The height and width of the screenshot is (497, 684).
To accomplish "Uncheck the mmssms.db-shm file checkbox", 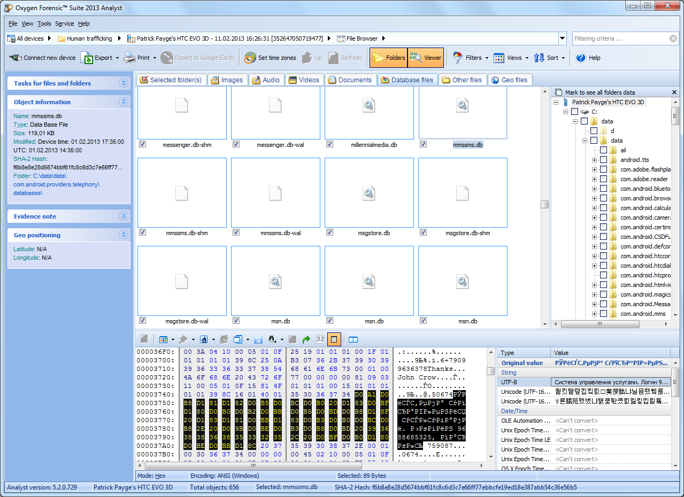I will pos(142,232).
